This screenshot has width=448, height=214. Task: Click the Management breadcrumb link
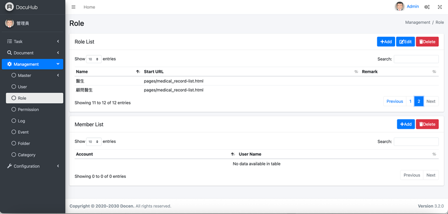click(x=417, y=22)
